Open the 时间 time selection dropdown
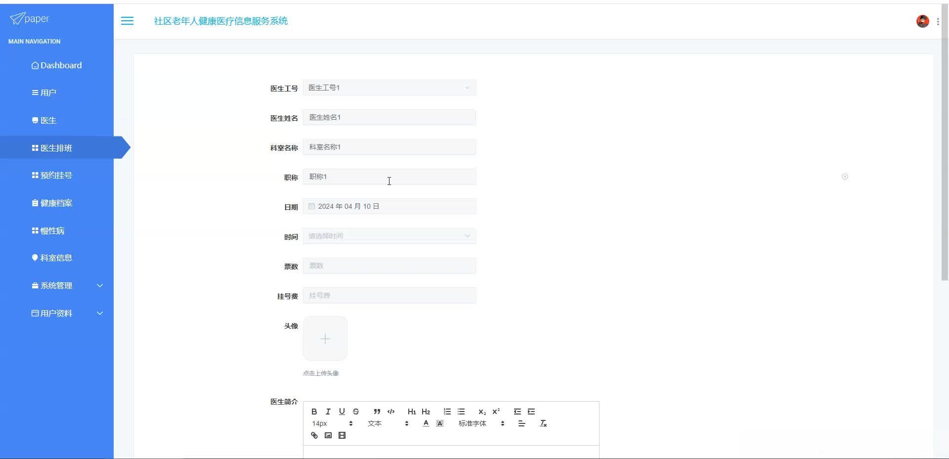 pyautogui.click(x=389, y=236)
